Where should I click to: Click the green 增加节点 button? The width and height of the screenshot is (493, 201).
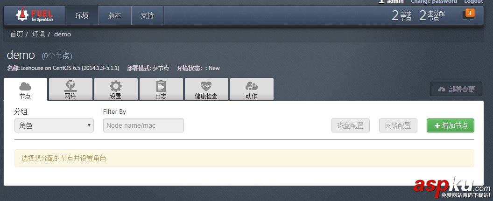point(451,125)
